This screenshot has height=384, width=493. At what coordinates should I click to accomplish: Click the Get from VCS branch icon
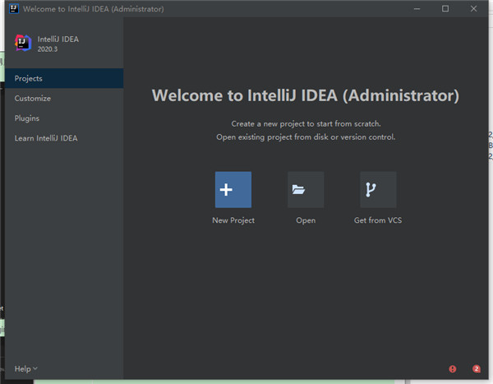coord(378,190)
